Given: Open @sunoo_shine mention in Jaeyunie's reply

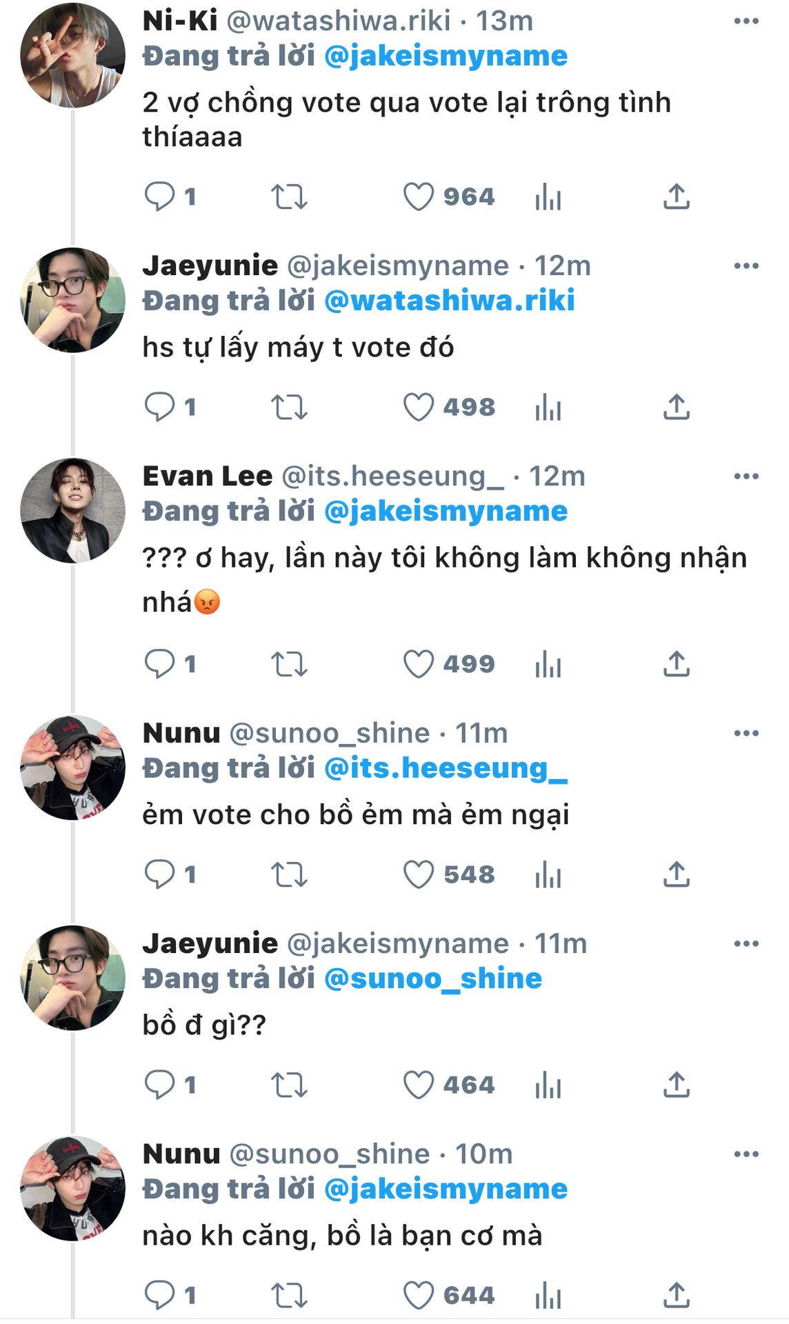Looking at the screenshot, I should tap(432, 979).
